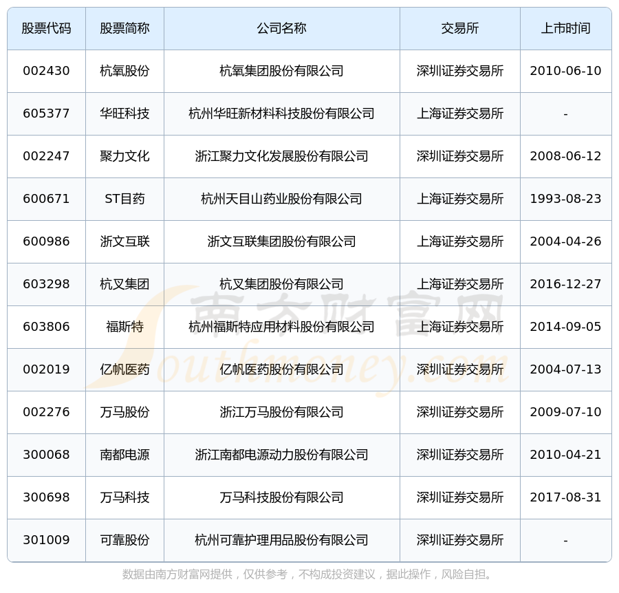The image size is (619, 593).
Task: Click stock name 浙文互联
Action: pos(124,241)
